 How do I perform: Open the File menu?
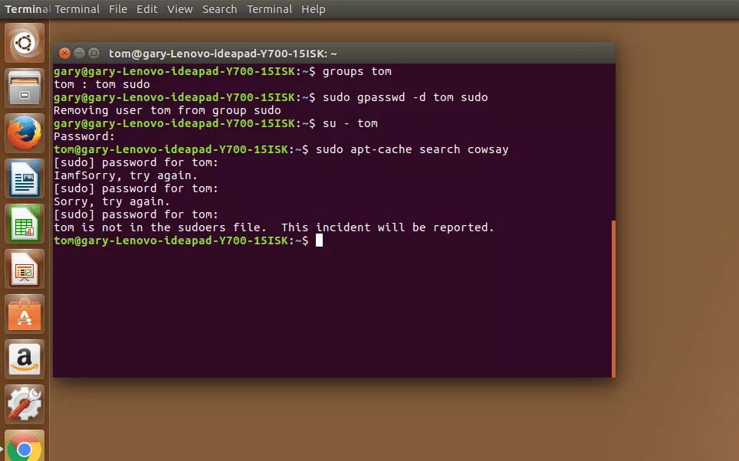[118, 9]
